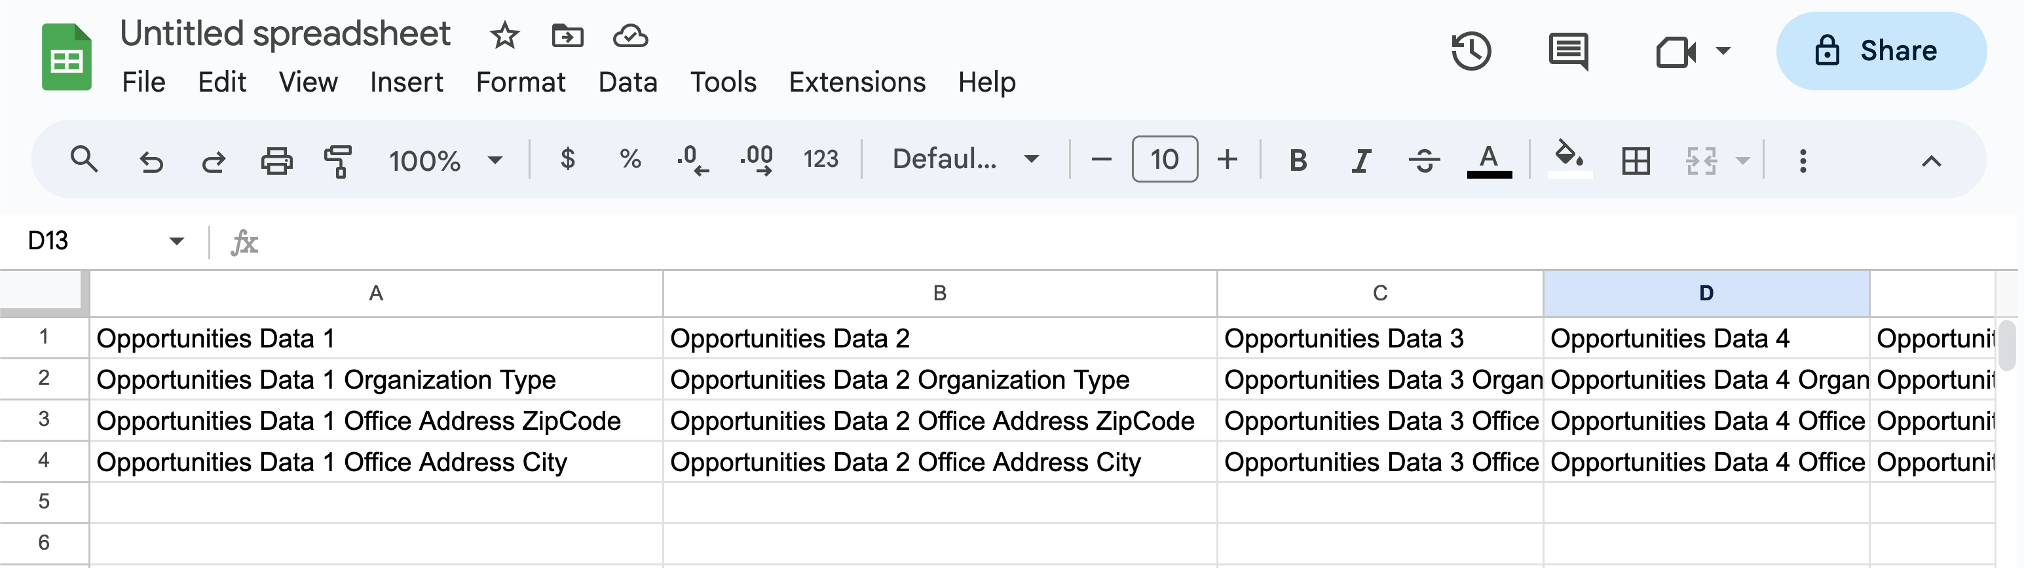Open the Extensions menu

coord(857,82)
